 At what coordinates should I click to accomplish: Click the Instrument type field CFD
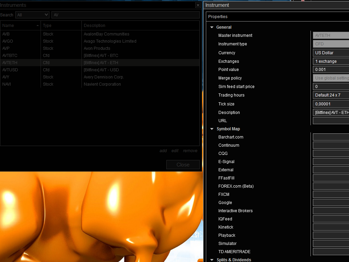(x=331, y=44)
